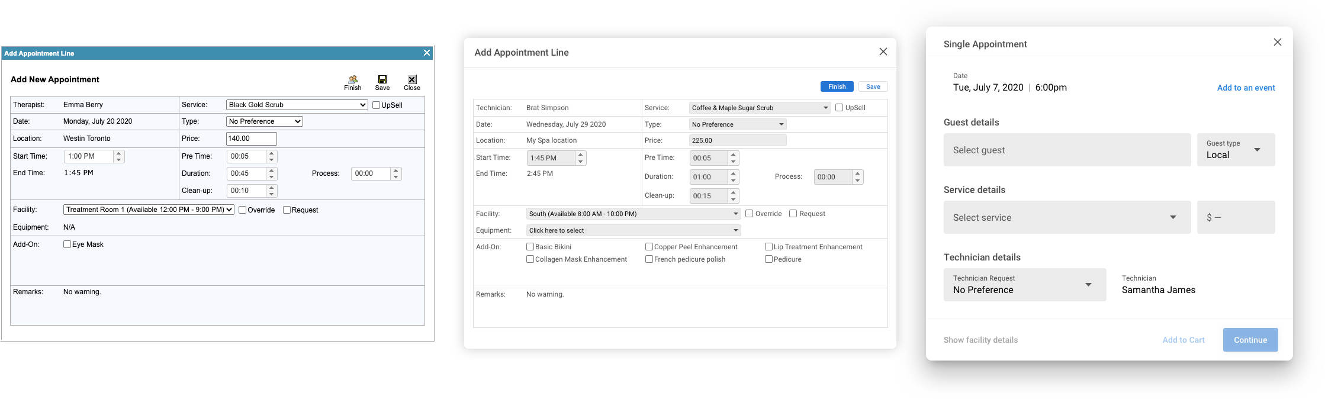1325x399 pixels.
Task: Click the Finish icon with people
Action: point(353,79)
